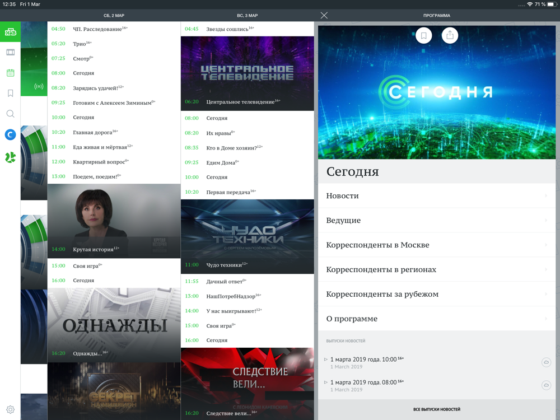This screenshot has height=420, width=560.
Task: Open the Крутая история 14:00 thumbnail
Action: [114, 221]
